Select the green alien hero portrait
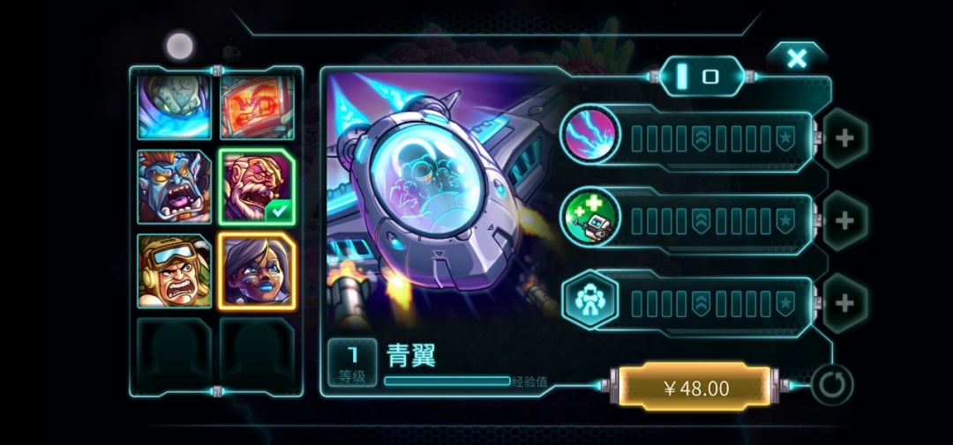Image resolution: width=953 pixels, height=445 pixels. 175,107
